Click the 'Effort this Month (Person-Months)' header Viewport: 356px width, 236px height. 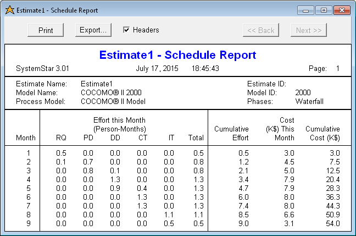coord(120,124)
